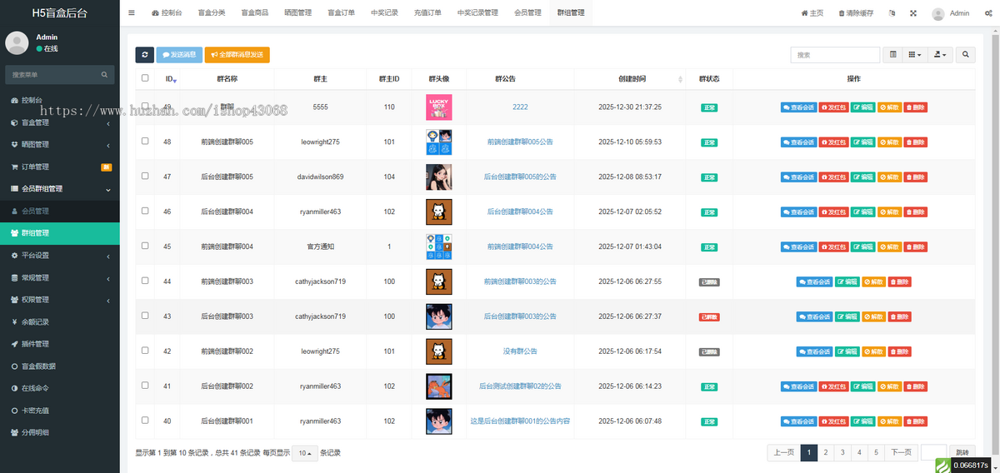Tick checkbox for group row ID 48
The image size is (1000, 473).
[x=145, y=142]
